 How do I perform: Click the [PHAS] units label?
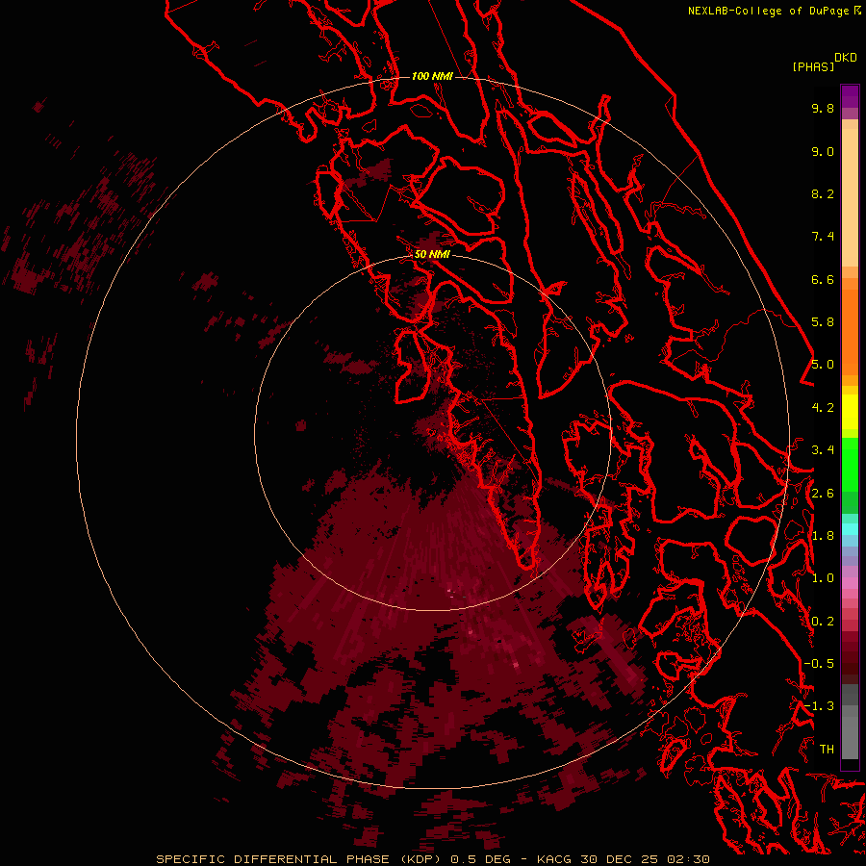point(813,66)
